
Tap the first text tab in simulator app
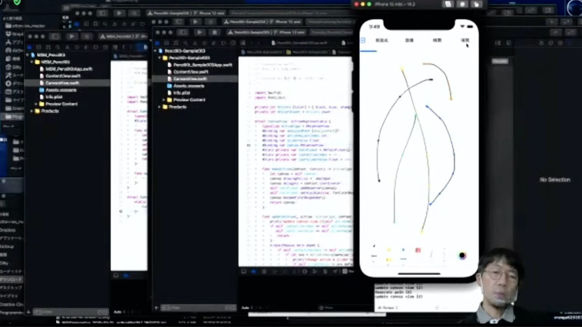tap(382, 40)
